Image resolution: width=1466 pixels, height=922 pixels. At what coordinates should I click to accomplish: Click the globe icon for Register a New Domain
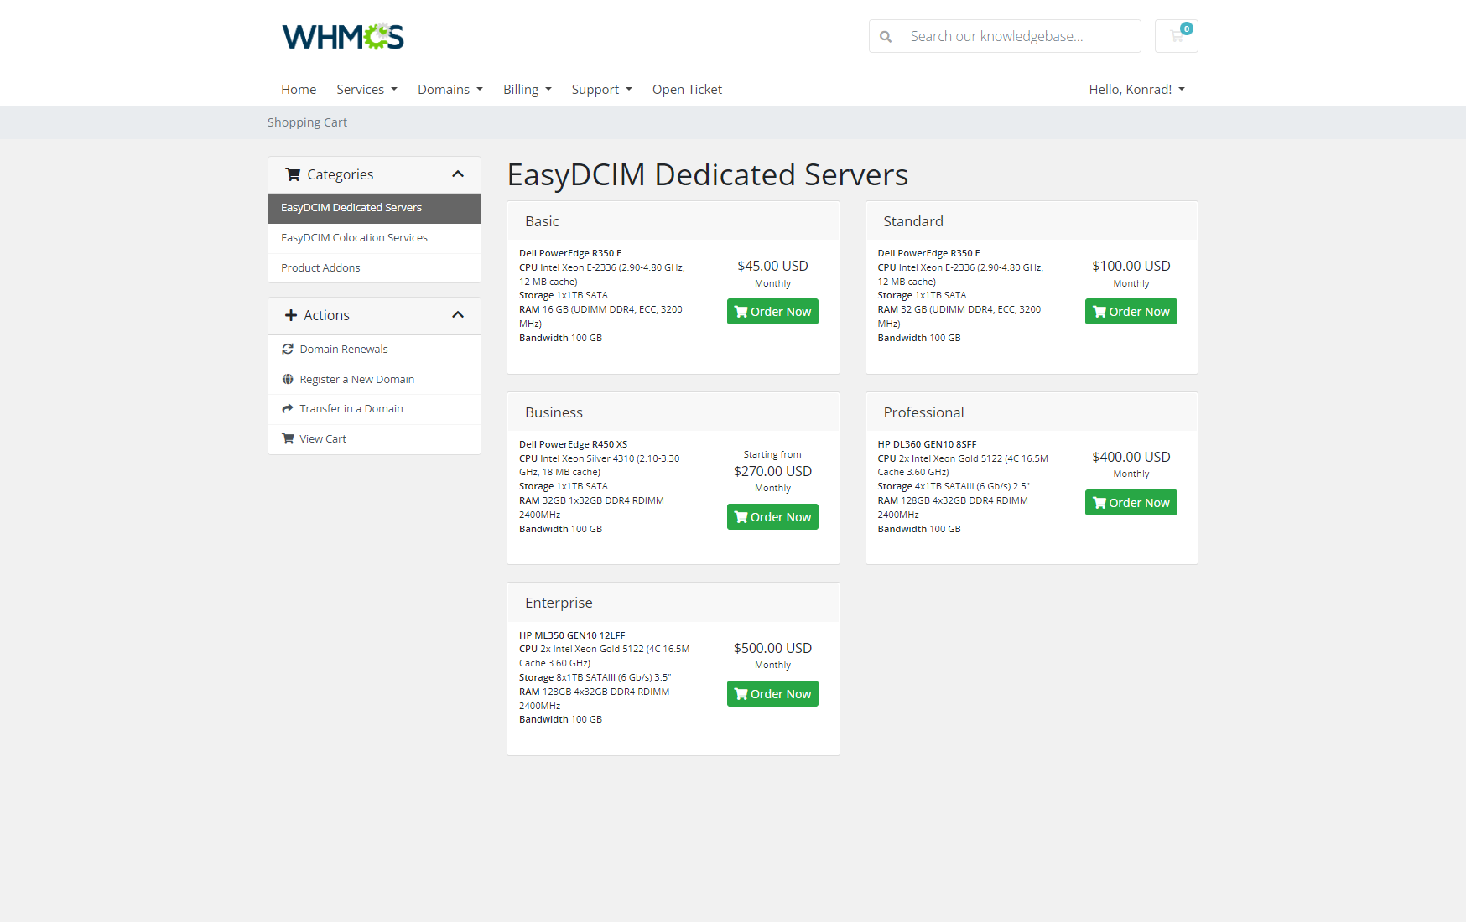point(288,379)
